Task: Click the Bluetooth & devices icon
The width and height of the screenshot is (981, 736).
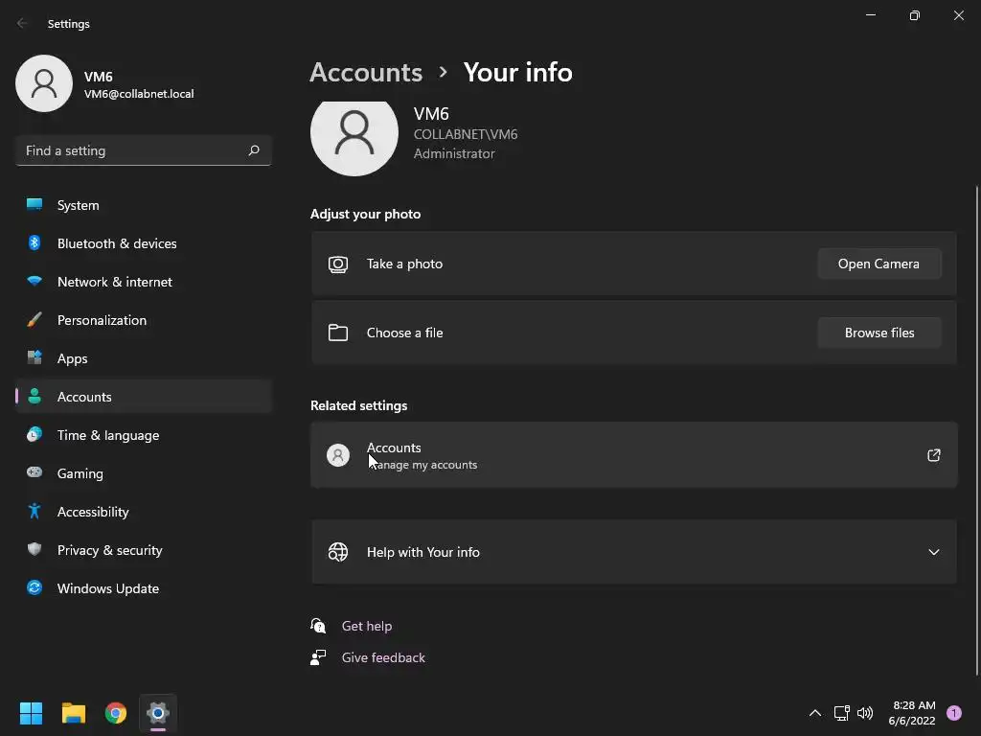Action: coord(34,243)
